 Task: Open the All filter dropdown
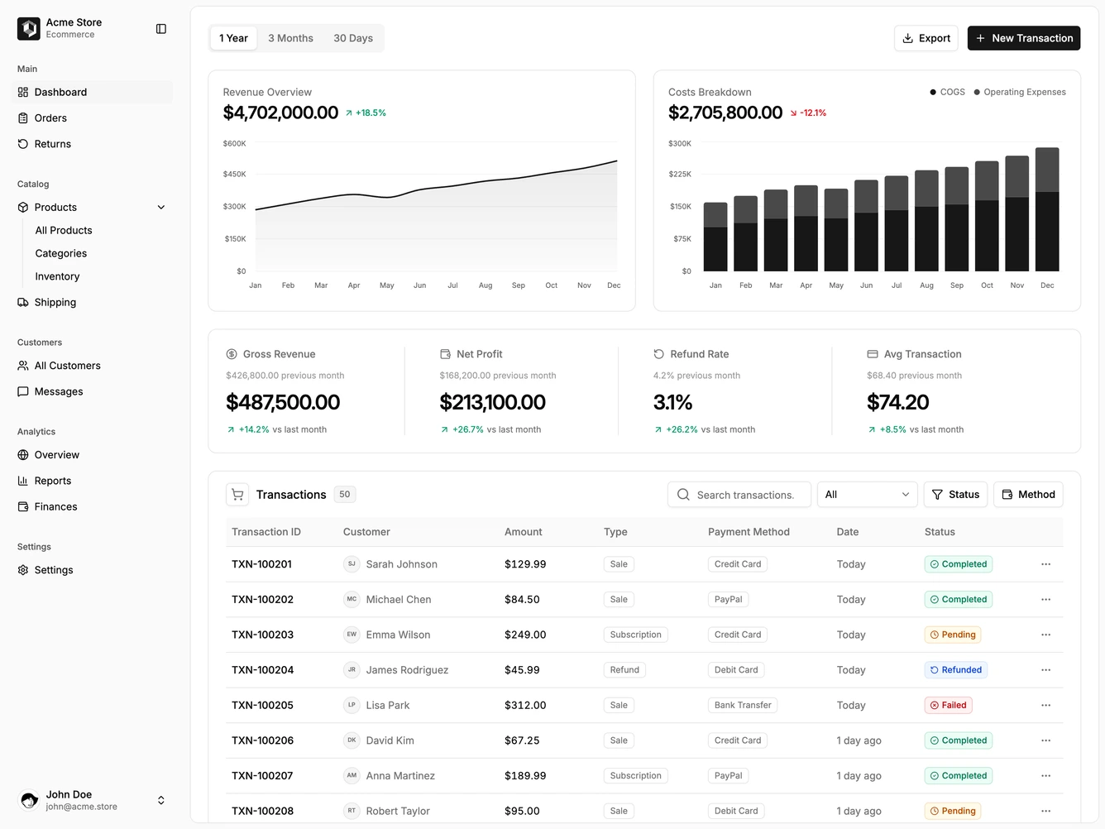coord(868,495)
